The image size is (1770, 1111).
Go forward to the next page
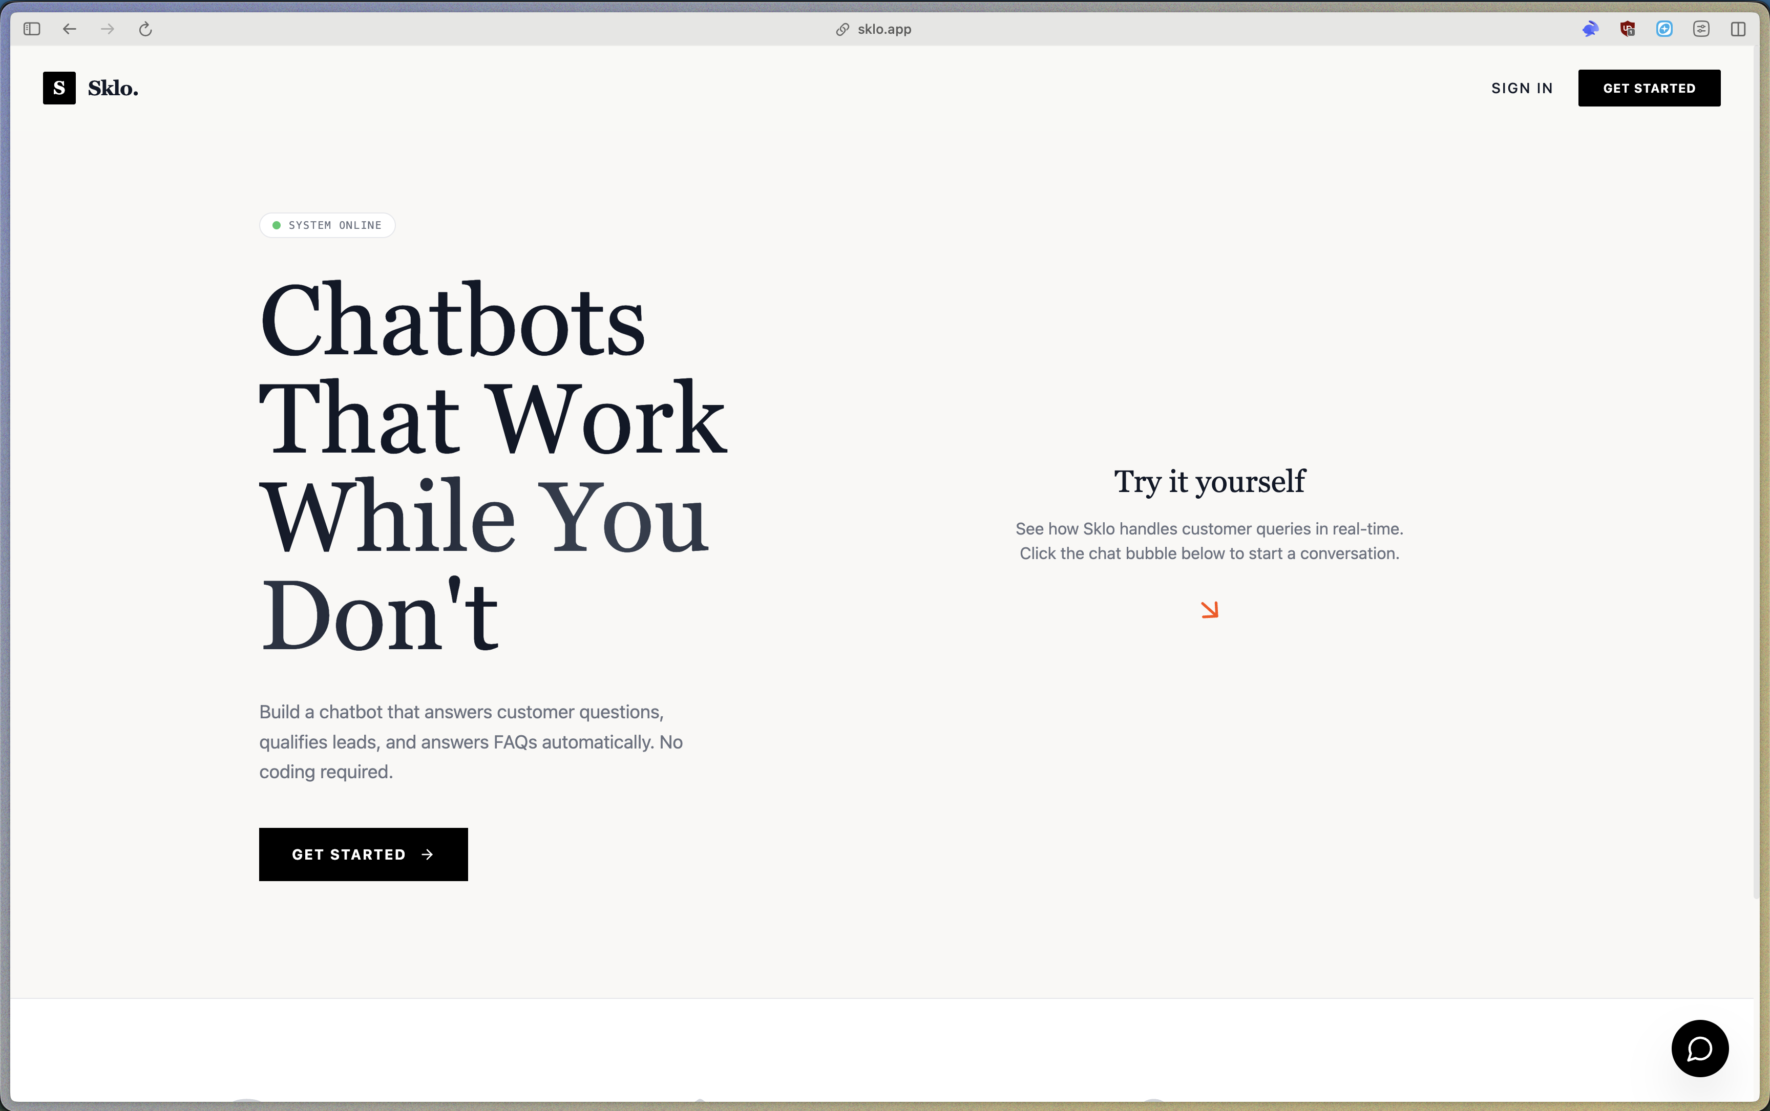(x=108, y=29)
